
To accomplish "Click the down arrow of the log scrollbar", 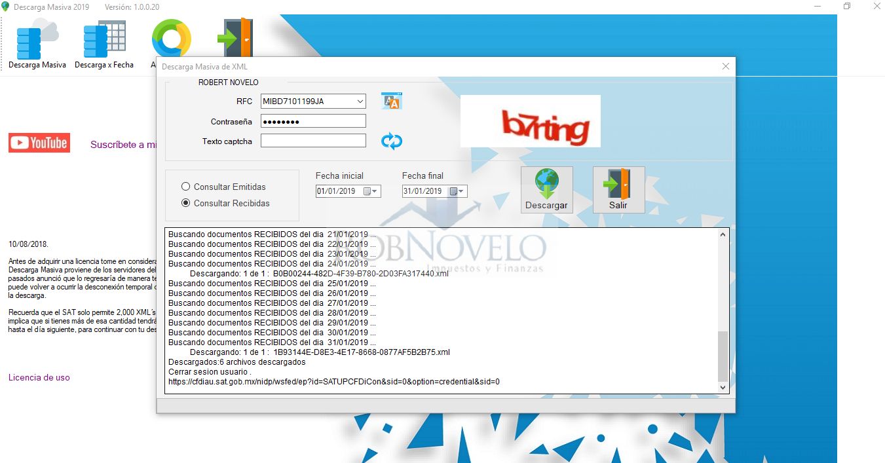I will tap(723, 387).
